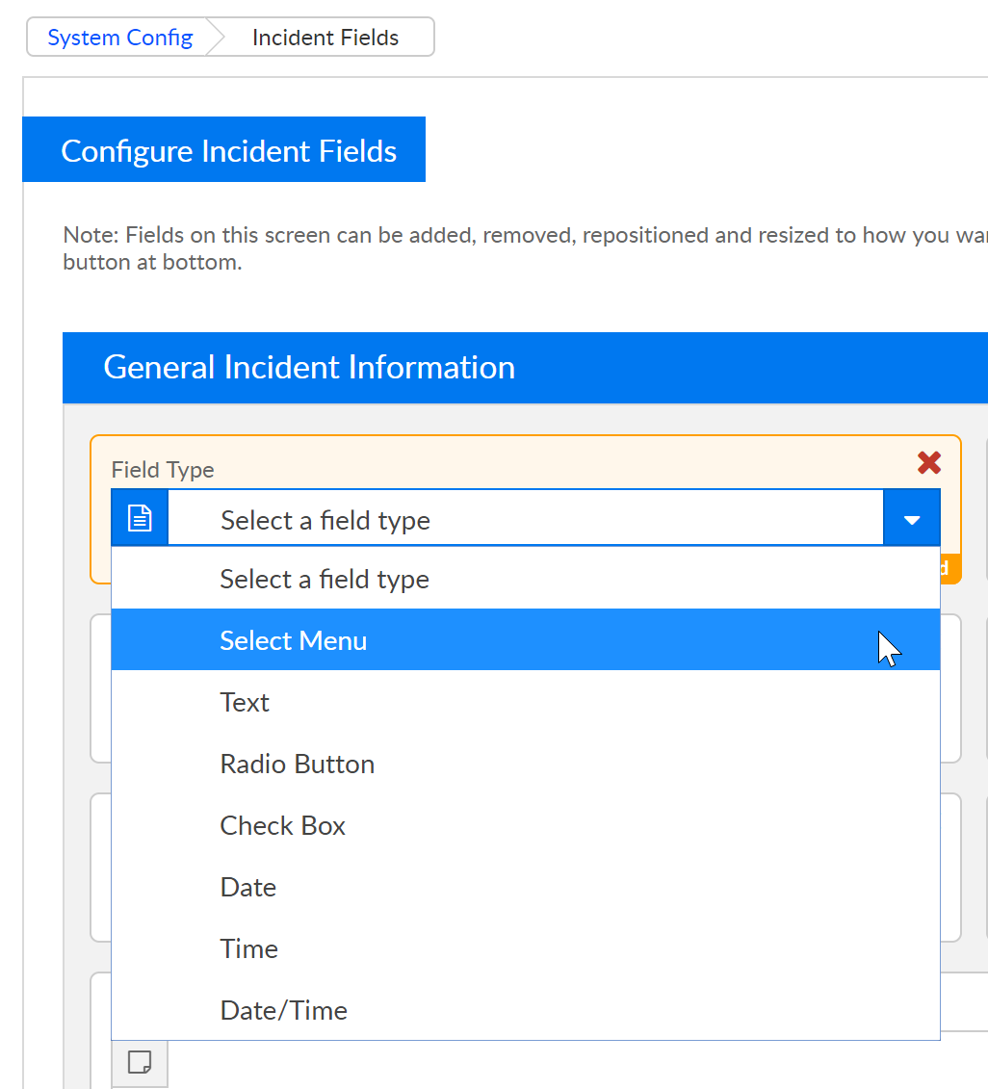
Task: Open the System Config breadcrumb link
Action: pos(120,38)
